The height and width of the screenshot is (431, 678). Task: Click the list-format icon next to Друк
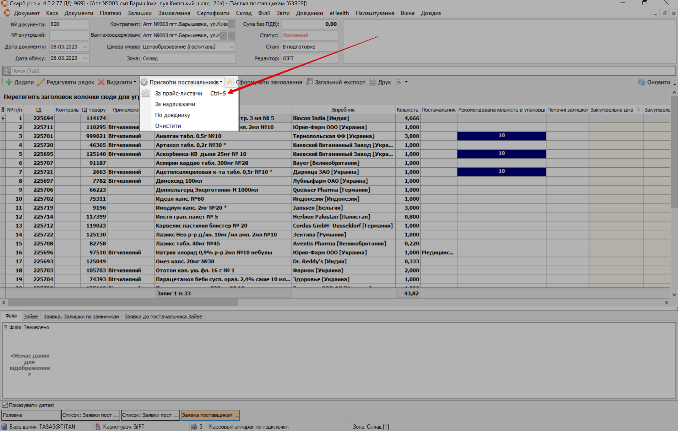tap(398, 82)
